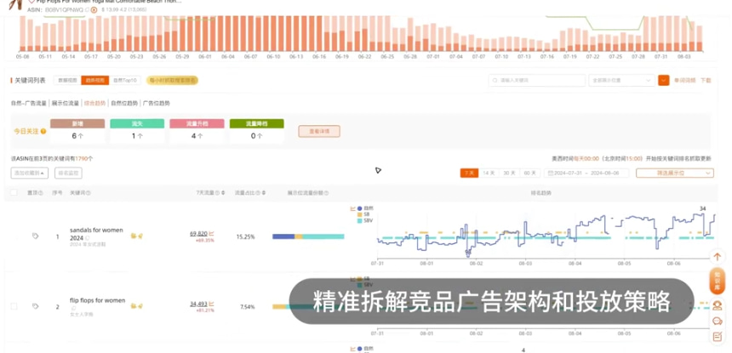
Task: Toggle SB series in sandals chart legend
Action: point(363,214)
